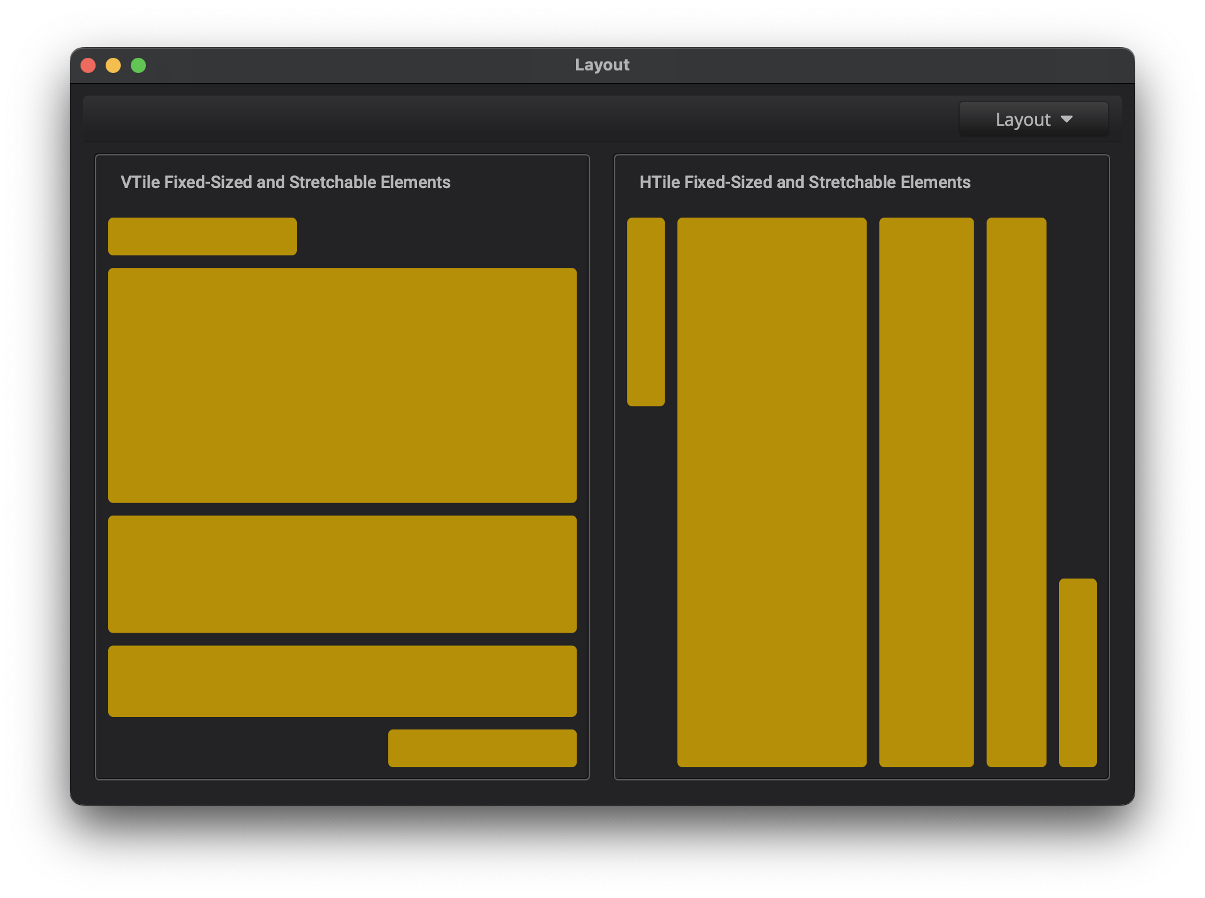Click the narrow bottom-aligned box in HTile panel

click(1078, 673)
